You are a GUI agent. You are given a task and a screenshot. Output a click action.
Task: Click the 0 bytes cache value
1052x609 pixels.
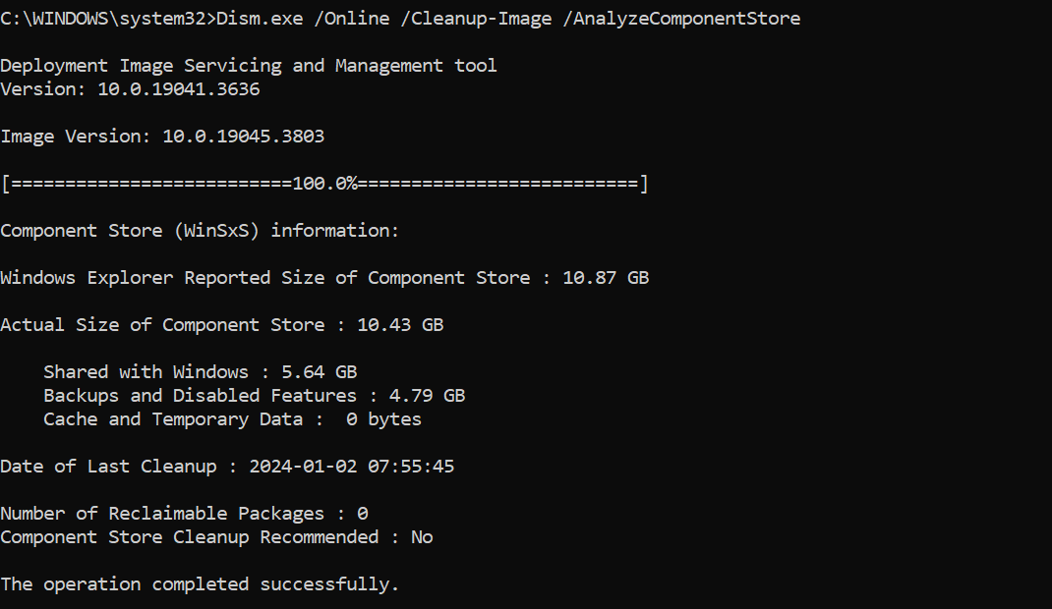[383, 419]
